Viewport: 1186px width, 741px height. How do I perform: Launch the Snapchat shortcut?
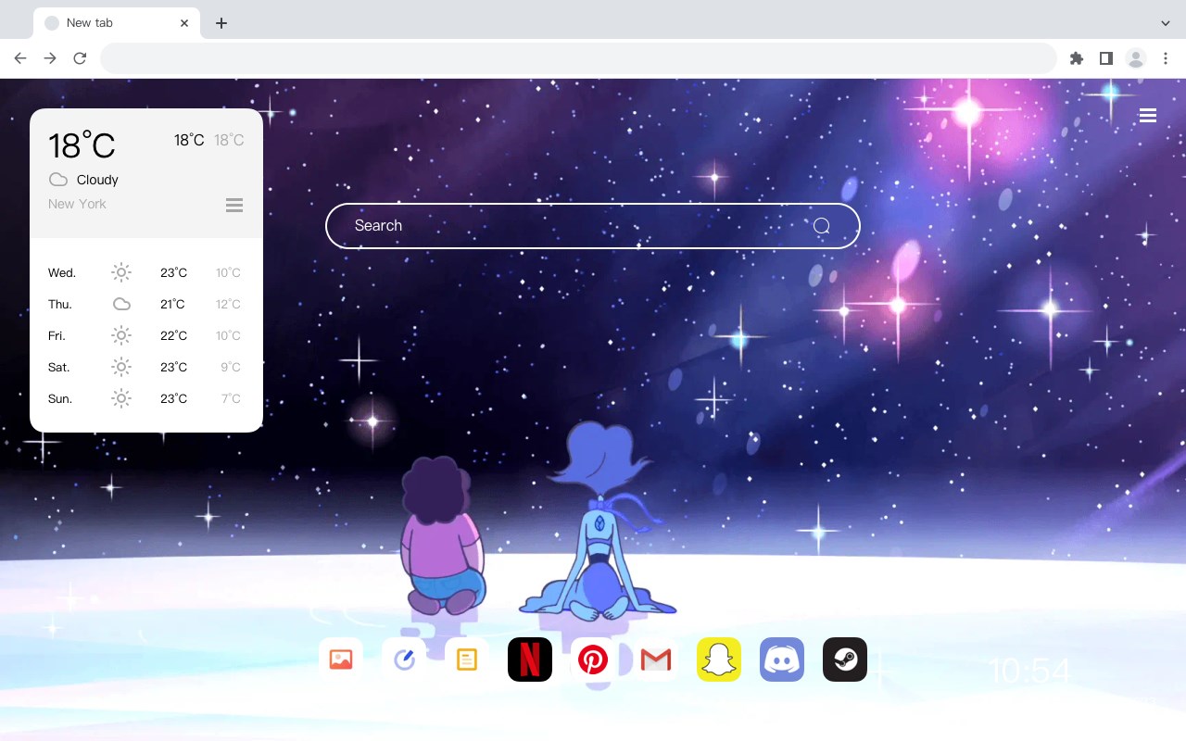pyautogui.click(x=719, y=659)
